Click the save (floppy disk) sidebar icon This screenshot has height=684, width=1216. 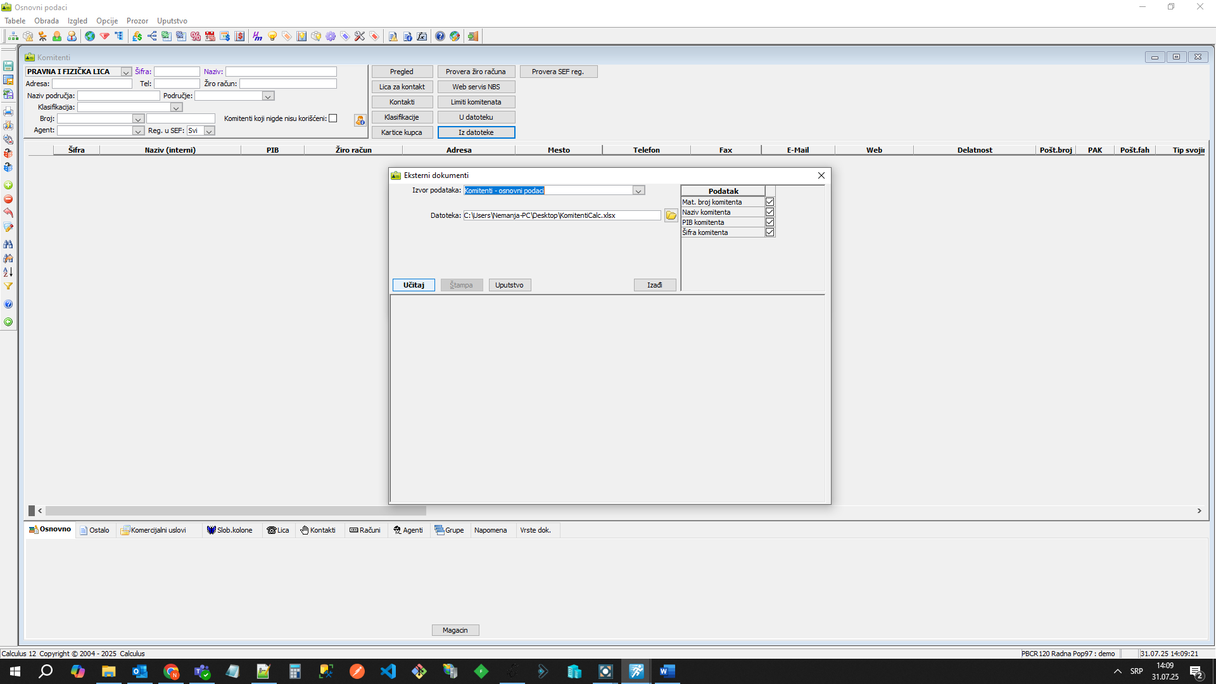[8, 66]
